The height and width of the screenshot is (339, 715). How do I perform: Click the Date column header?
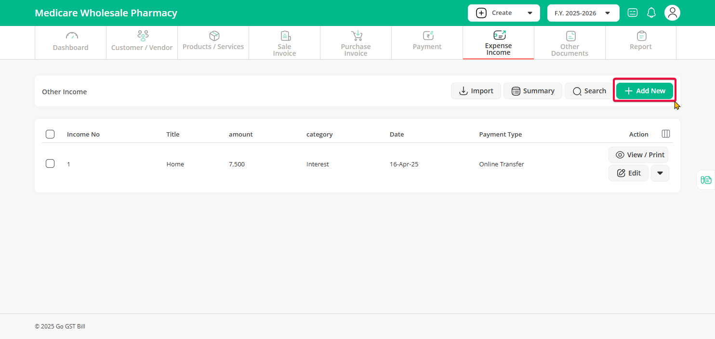point(397,134)
